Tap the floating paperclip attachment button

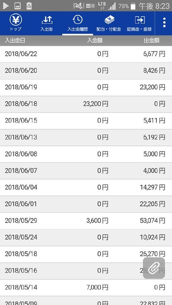tap(154, 268)
